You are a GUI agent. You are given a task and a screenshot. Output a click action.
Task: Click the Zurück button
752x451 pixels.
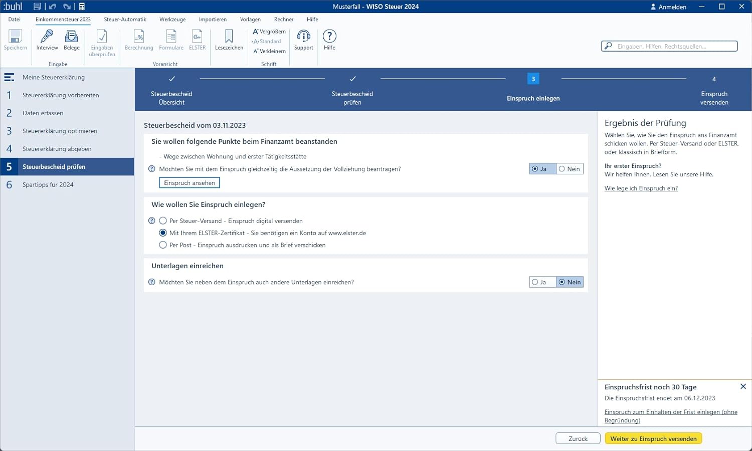578,438
